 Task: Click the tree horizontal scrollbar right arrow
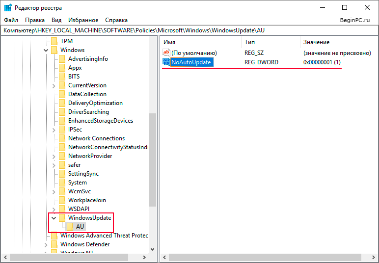pos(144,257)
